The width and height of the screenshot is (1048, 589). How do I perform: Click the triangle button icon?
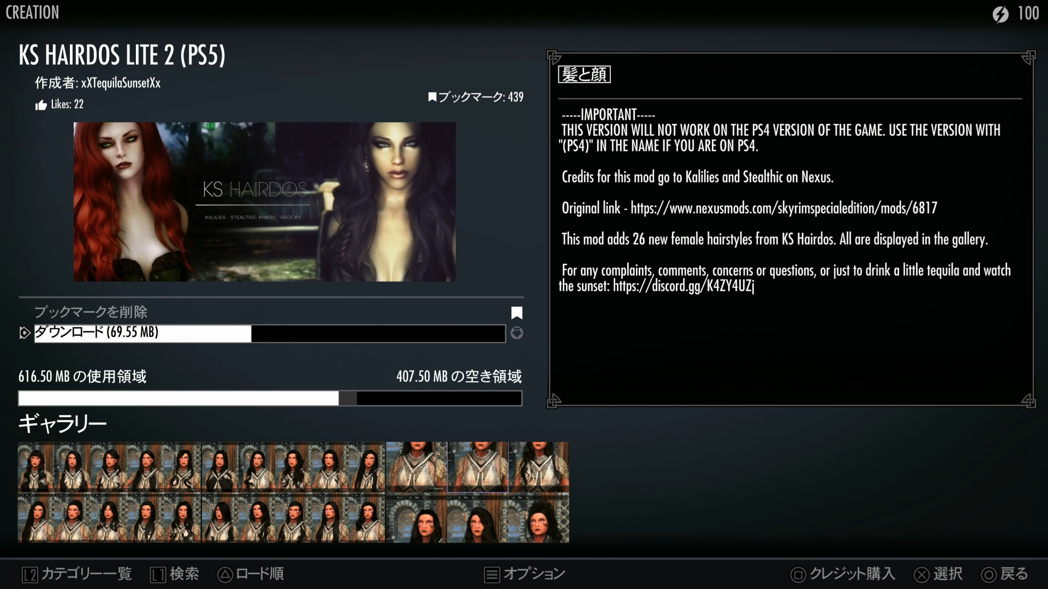[x=225, y=574]
